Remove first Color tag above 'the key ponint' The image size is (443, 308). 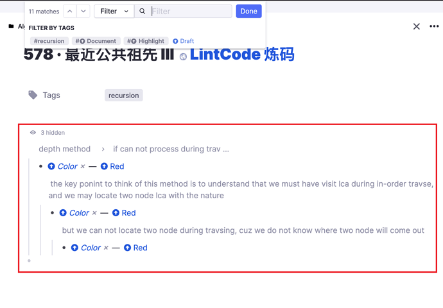click(83, 166)
